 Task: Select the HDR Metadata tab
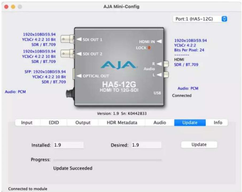point(122,123)
